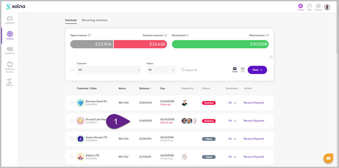This screenshot has width=339, height=168.
Task: Open the Reports sidebar icon
Action: pos(9,82)
